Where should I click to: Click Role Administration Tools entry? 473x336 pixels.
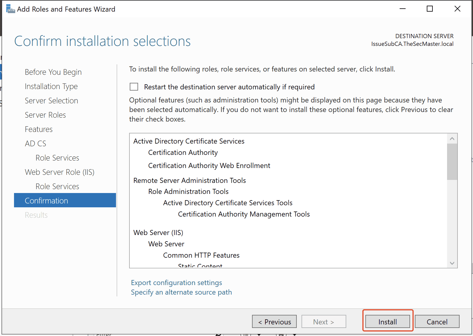188,192
